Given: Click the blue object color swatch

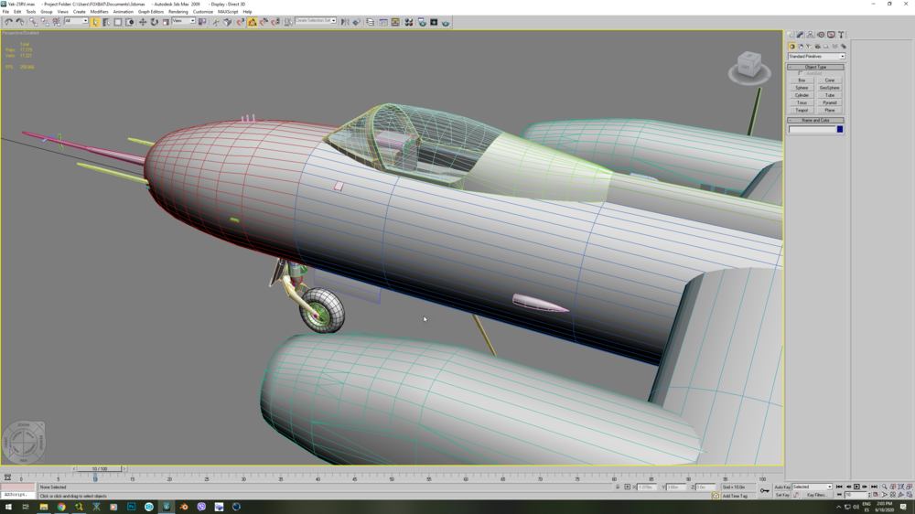Looking at the screenshot, I should point(840,130).
